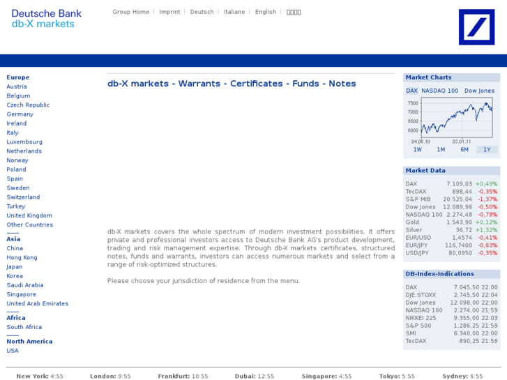Image resolution: width=507 pixels, height=380 pixels.
Task: Select Austria in the Europe list
Action: point(17,86)
